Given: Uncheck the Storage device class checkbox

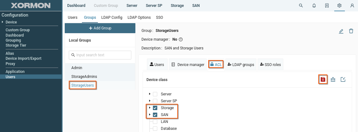Looking at the screenshot, I should point(155,108).
